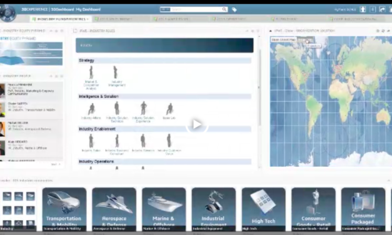
Task: Collapse the industries carousel widget chevron
Action: [x=389, y=180]
